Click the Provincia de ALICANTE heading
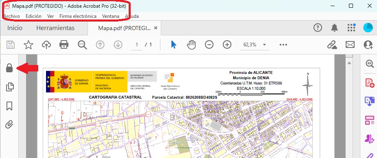 (251, 73)
